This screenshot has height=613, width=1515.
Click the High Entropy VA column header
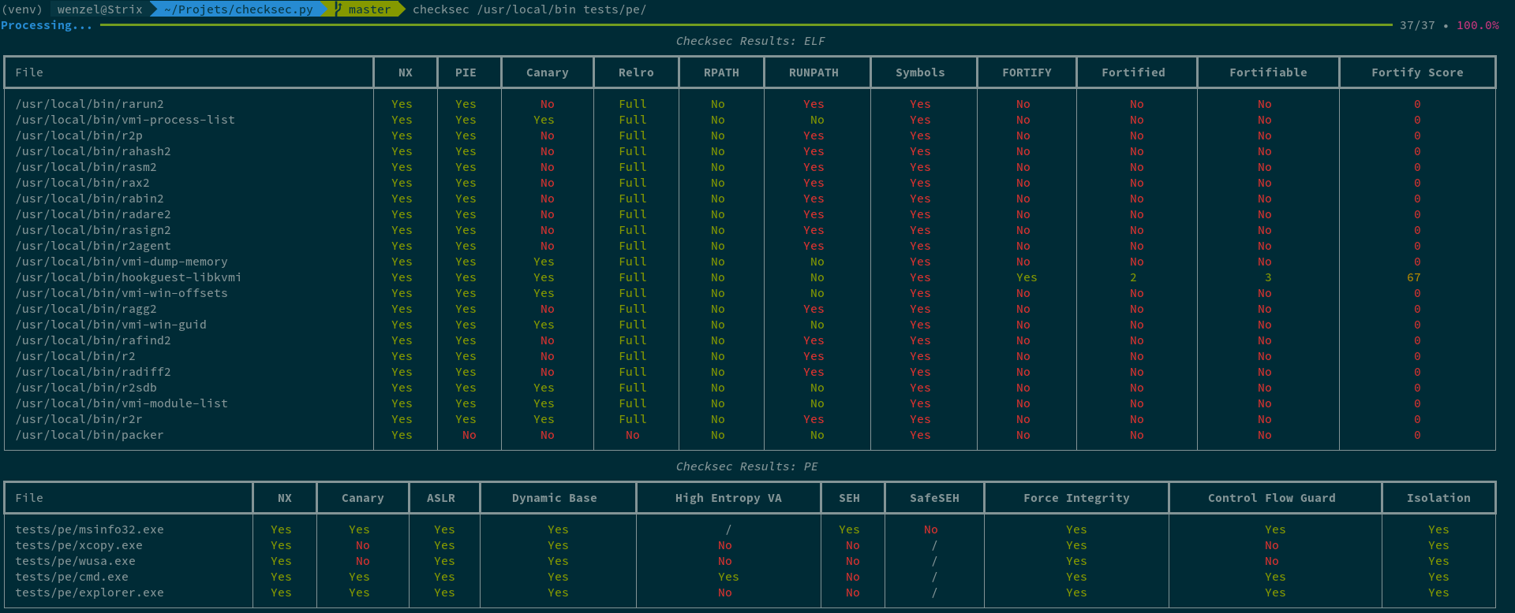pyautogui.click(x=728, y=498)
